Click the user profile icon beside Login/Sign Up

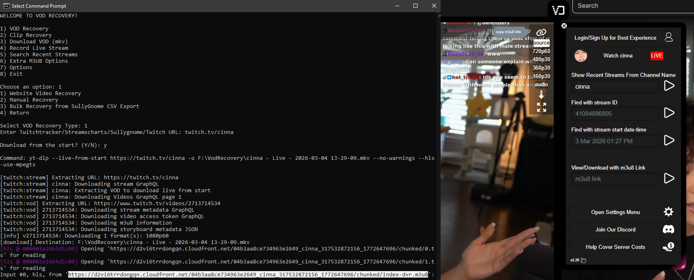coord(669,37)
